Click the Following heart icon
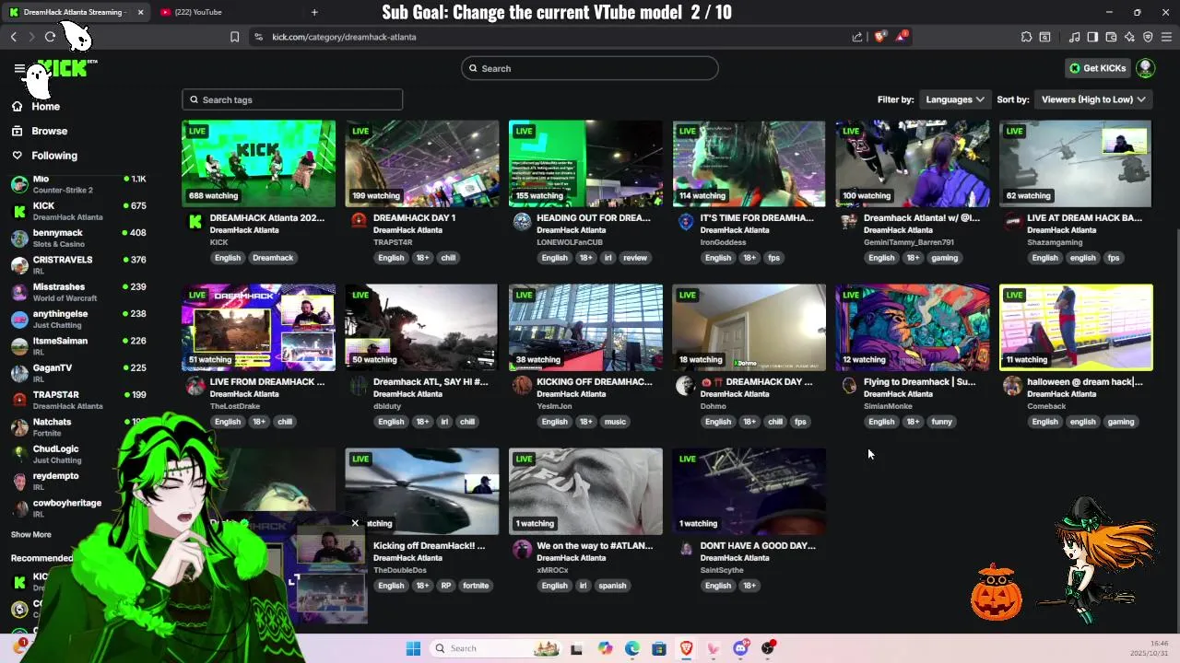The image size is (1180, 663). tap(18, 156)
